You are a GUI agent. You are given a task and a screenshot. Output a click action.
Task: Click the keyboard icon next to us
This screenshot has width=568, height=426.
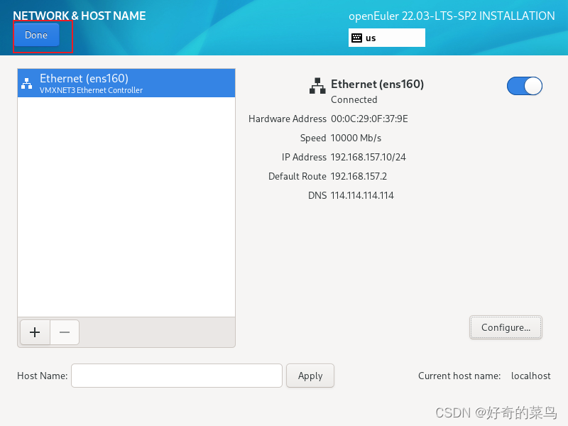tap(356, 38)
